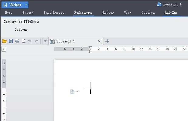188x121 pixels.
Task: Click the Print icon
Action: point(17,41)
